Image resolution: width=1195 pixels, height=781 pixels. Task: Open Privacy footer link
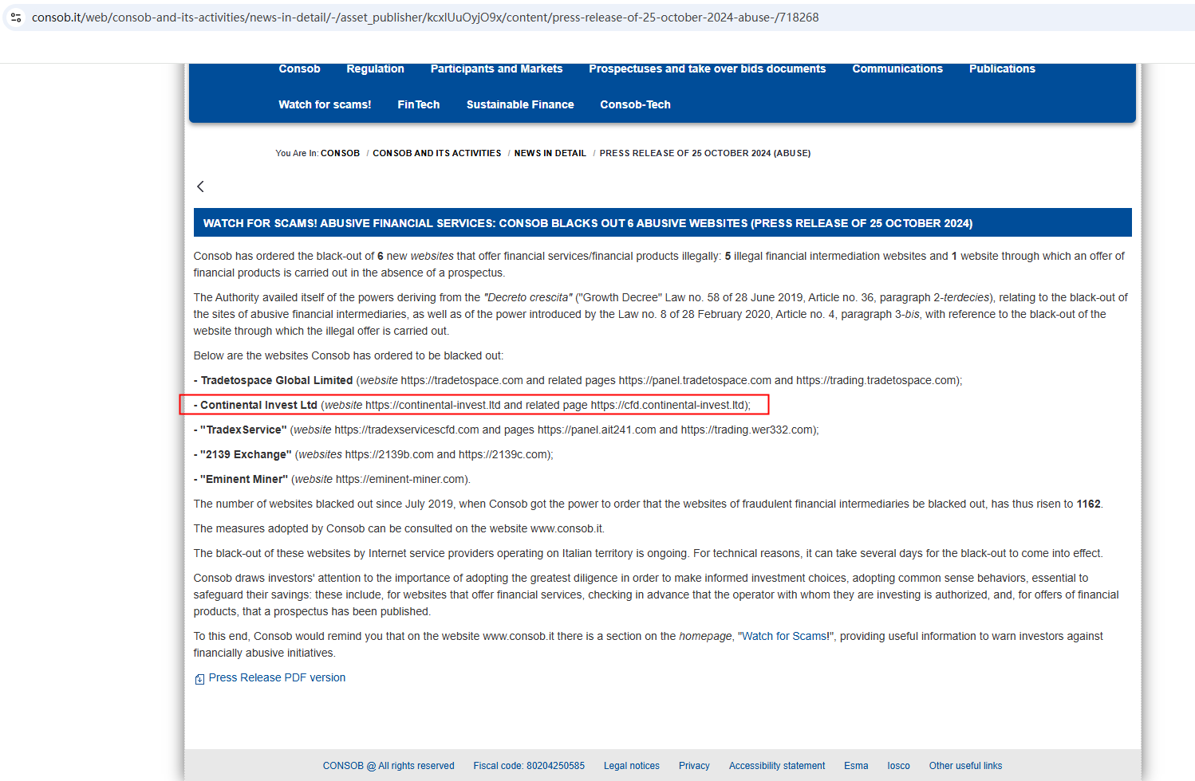click(x=694, y=766)
